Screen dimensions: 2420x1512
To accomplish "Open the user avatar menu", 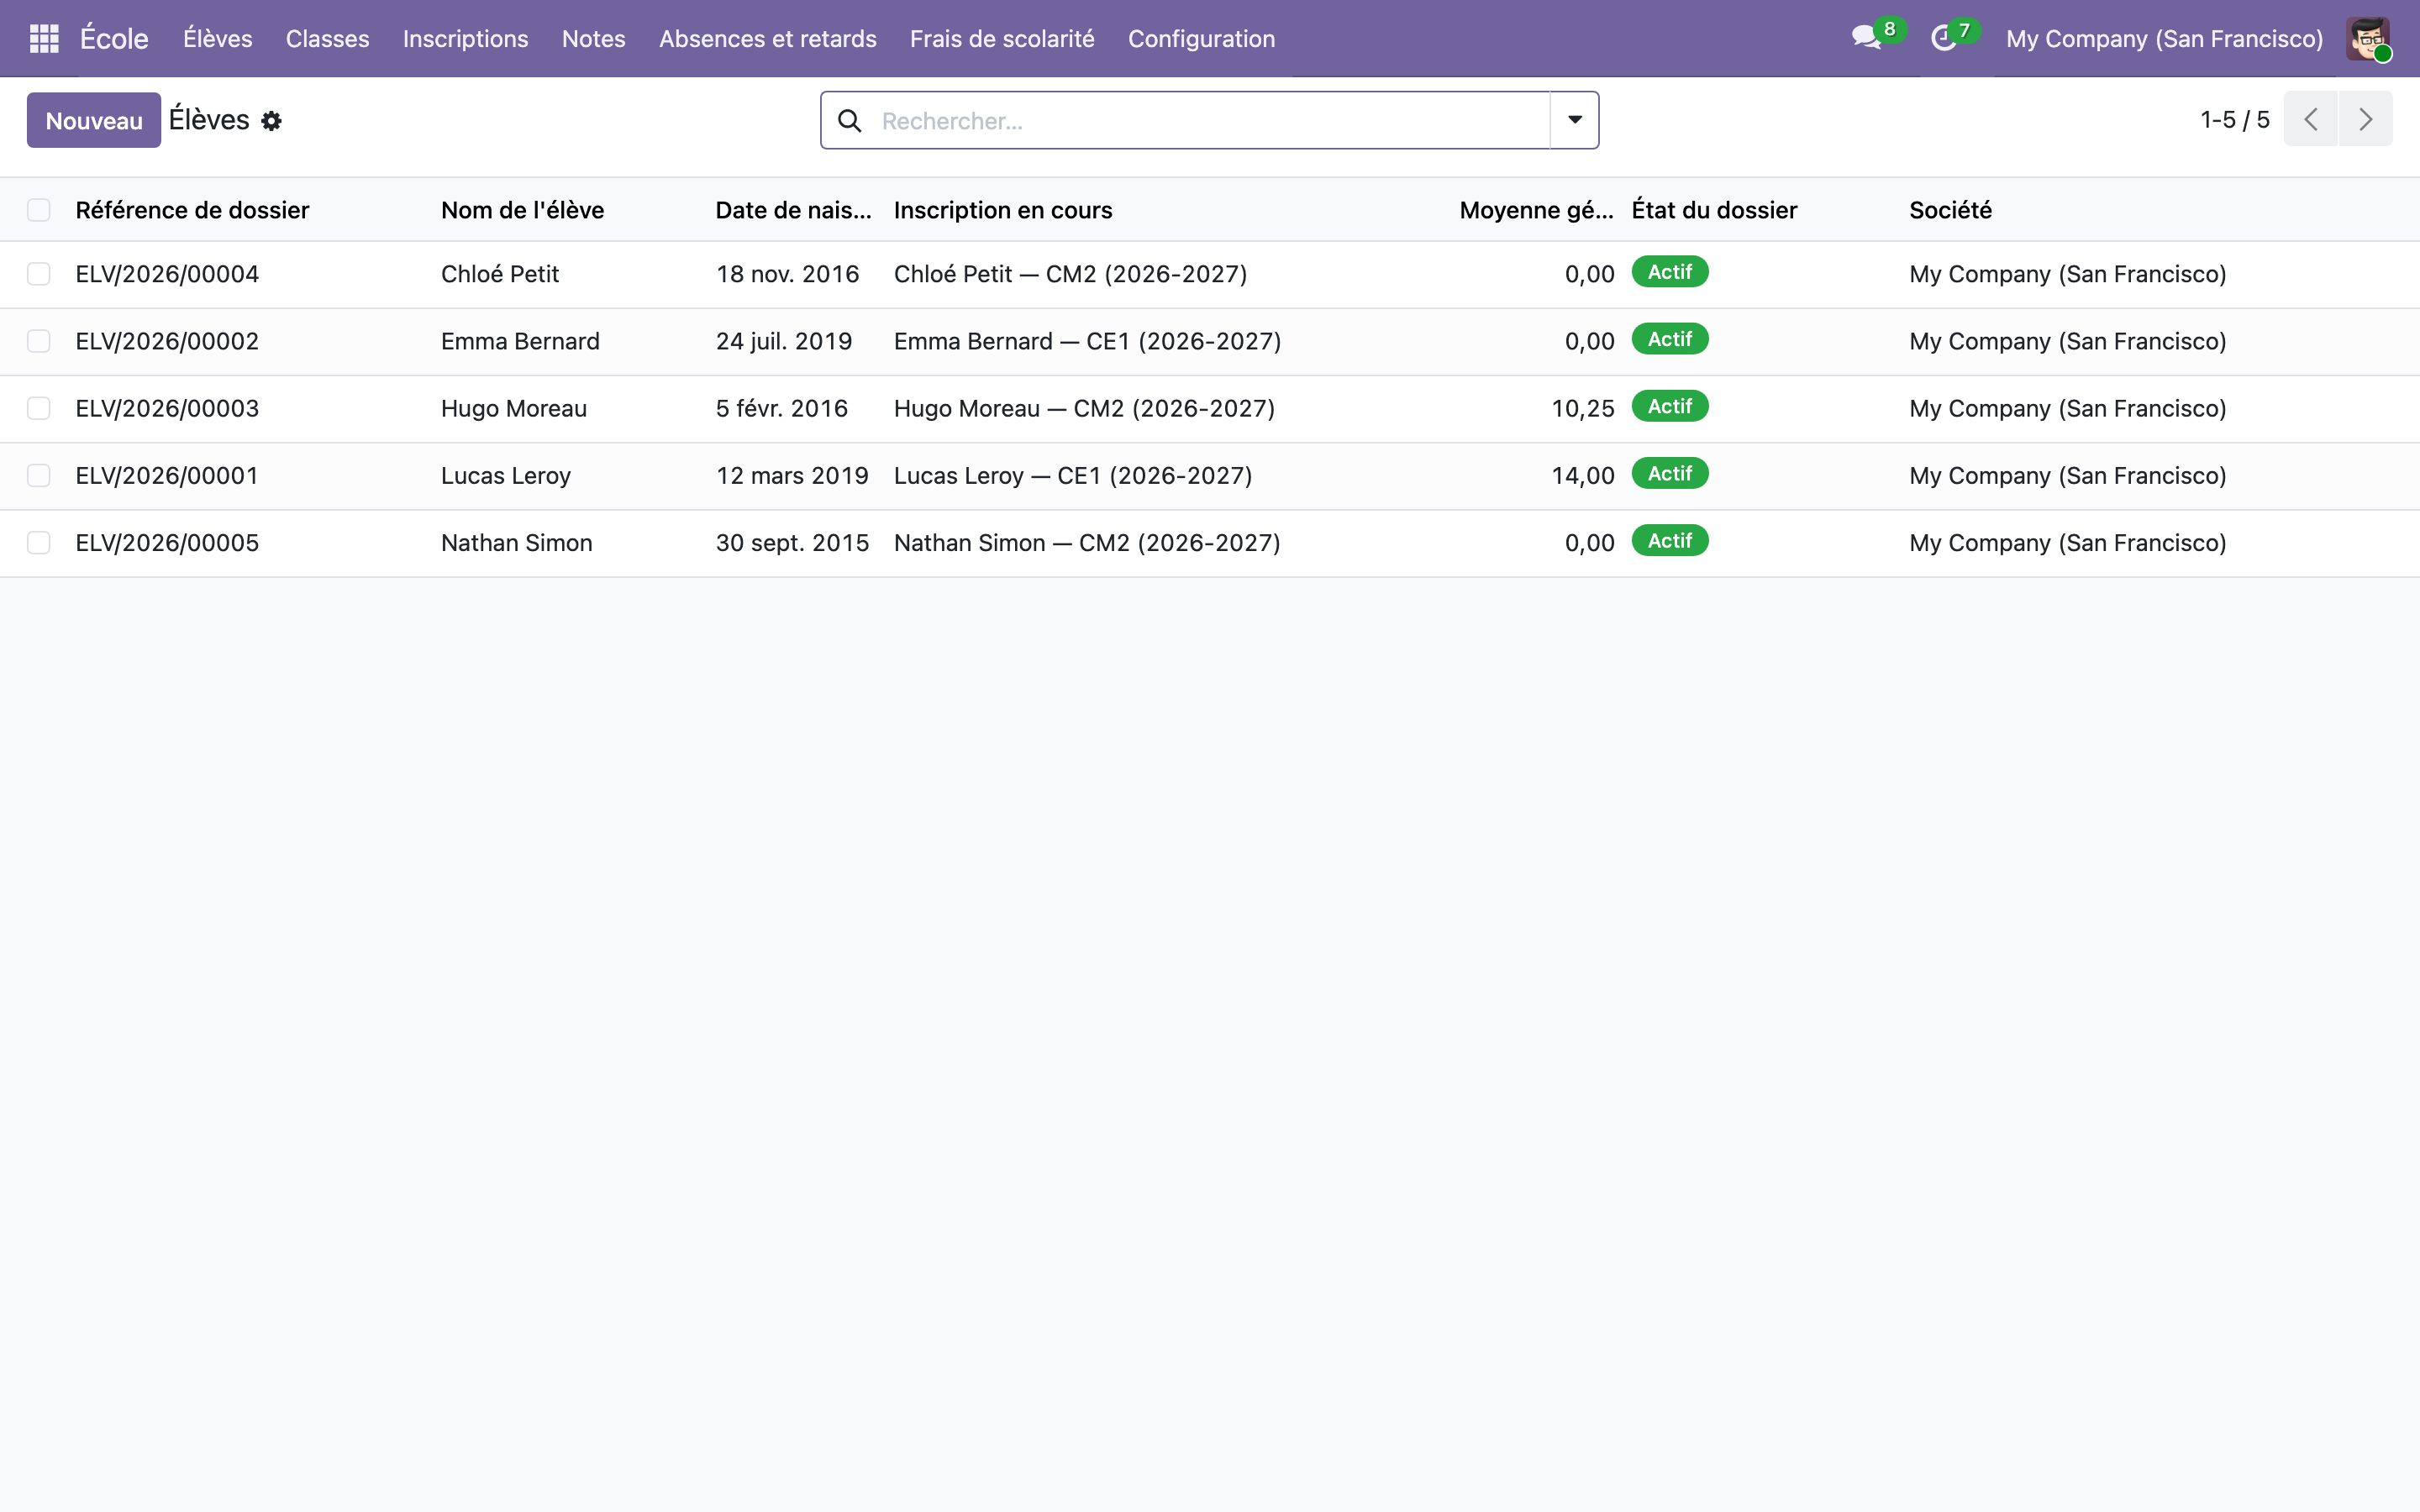I will point(2368,38).
